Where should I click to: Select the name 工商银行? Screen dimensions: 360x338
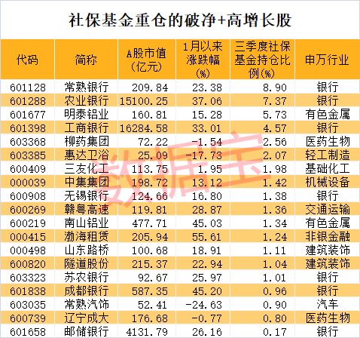coord(87,128)
